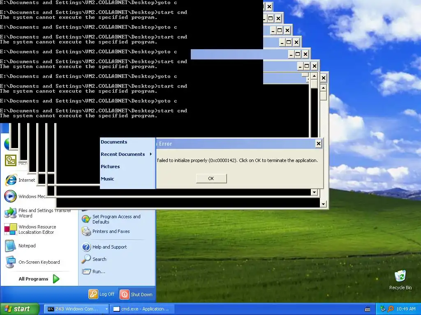Click the network tray icon beside magnifier

point(383,309)
